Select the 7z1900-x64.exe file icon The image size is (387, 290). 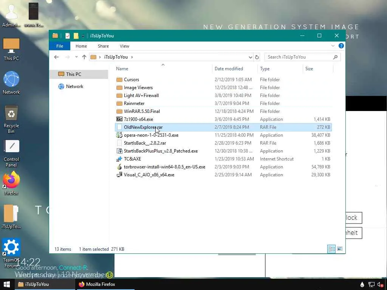click(119, 119)
